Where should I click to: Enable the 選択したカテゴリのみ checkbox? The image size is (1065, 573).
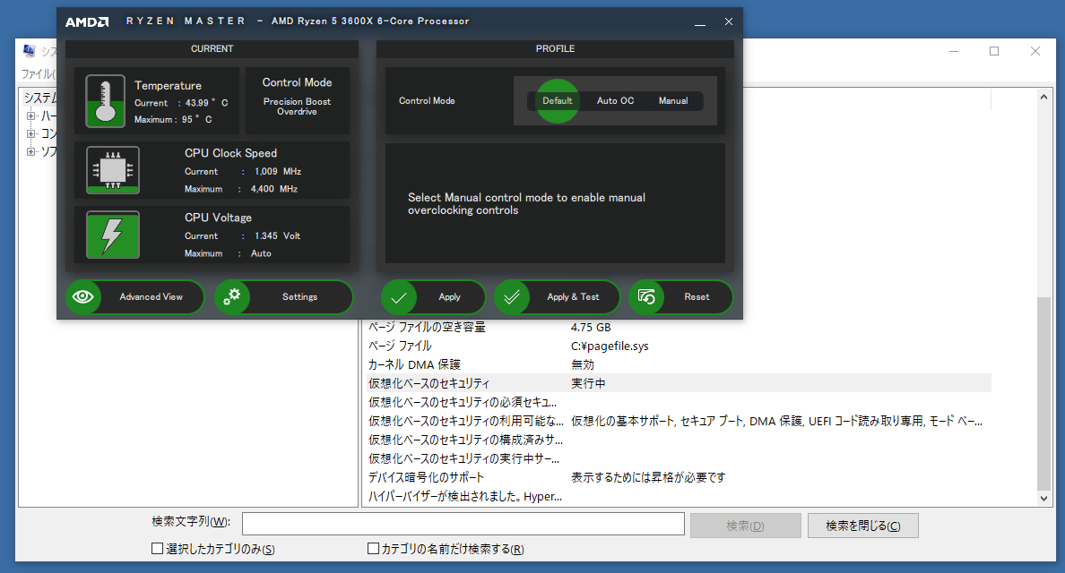(158, 549)
